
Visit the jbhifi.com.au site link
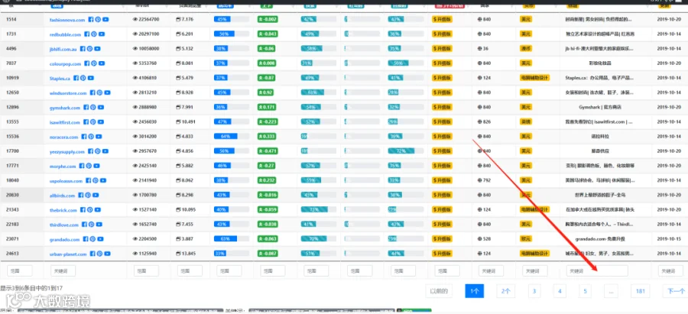point(63,50)
